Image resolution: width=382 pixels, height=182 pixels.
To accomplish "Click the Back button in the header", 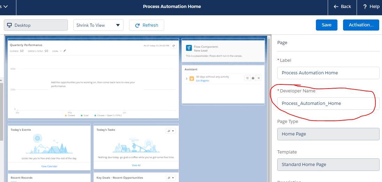I will coord(342,7).
